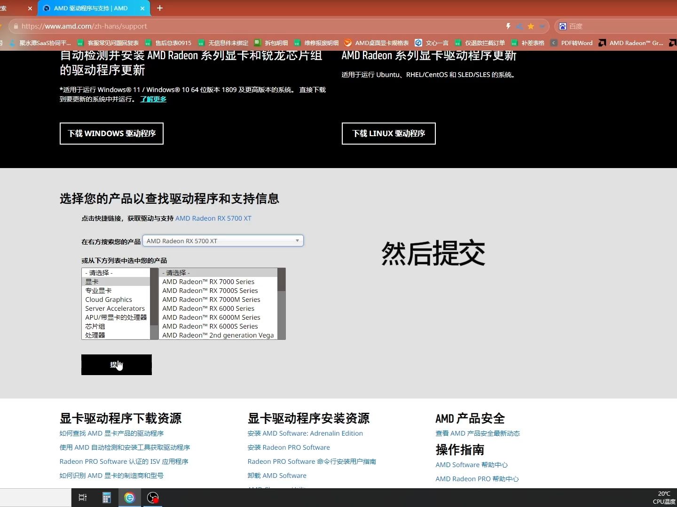
Task: Open the 售后总表0915 bookmark
Action: coord(168,43)
